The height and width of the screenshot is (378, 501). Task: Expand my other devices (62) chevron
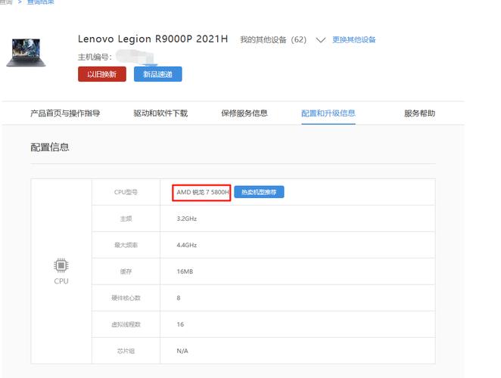320,40
